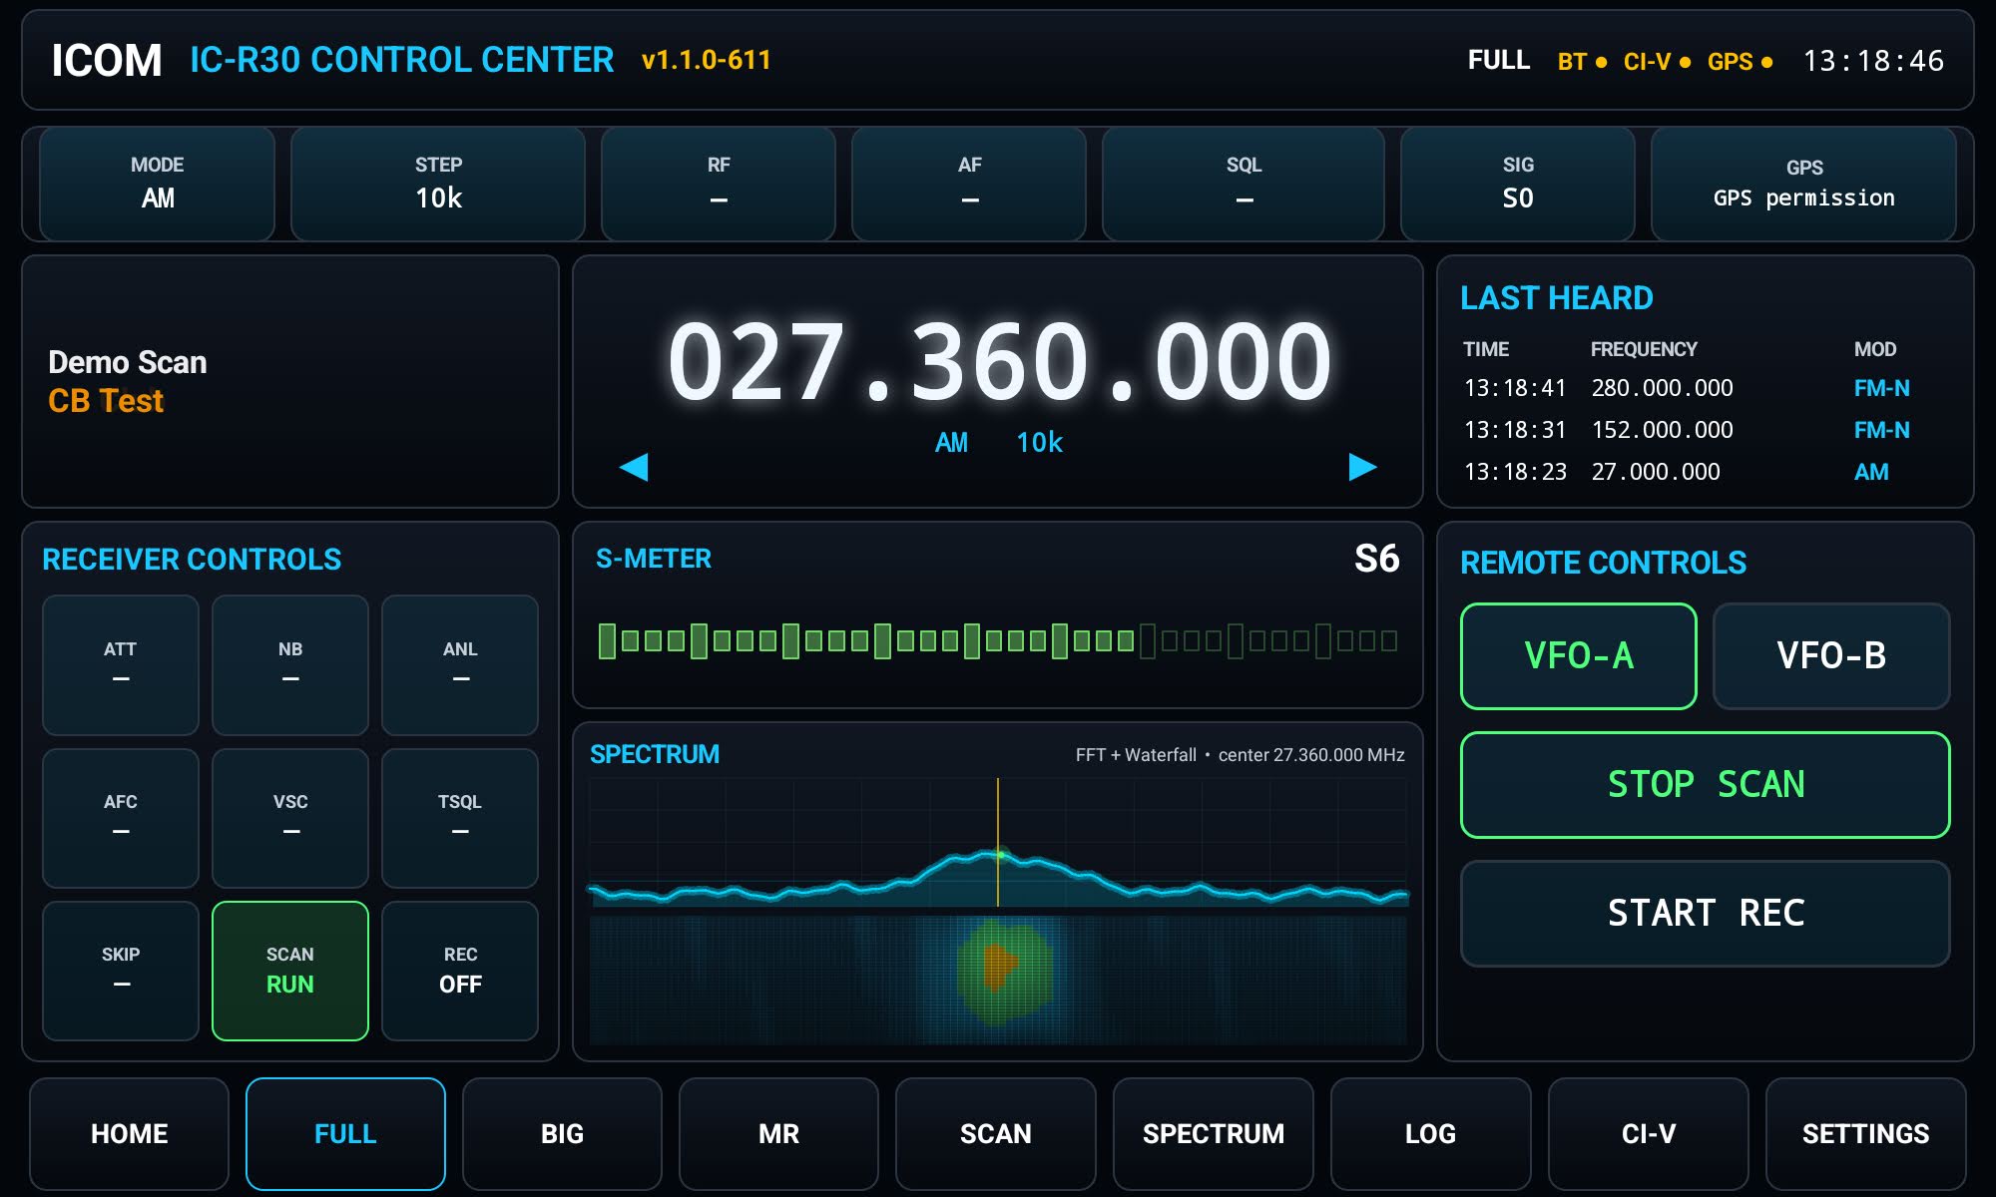Click the 13:18:46 clock display
1996x1197 pixels.
1873,62
